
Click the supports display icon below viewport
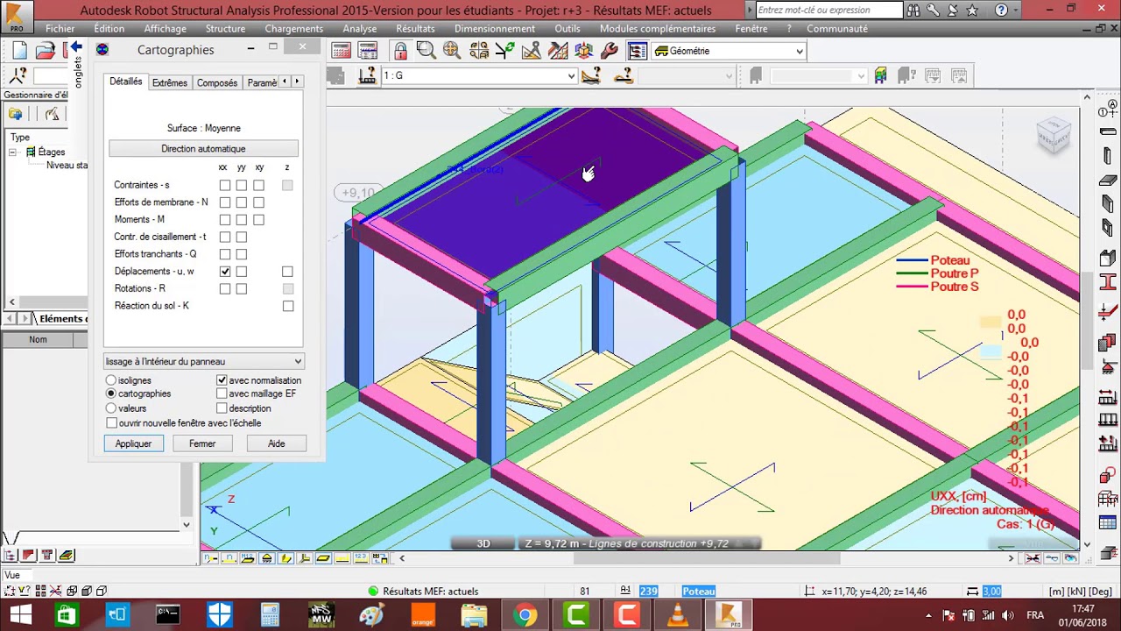tap(267, 558)
